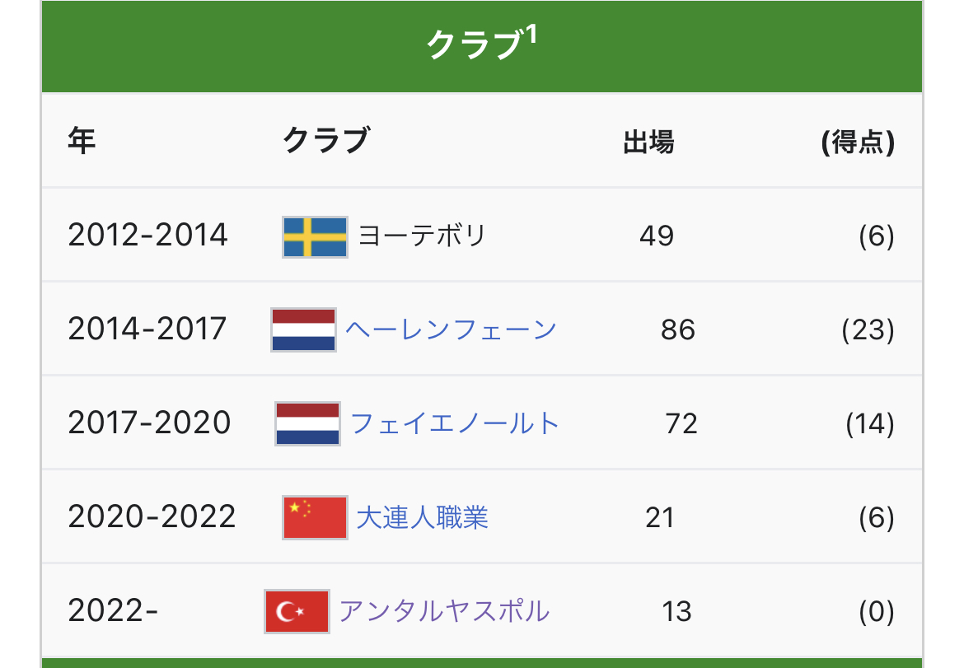Click the (得点) column header

[x=858, y=143]
